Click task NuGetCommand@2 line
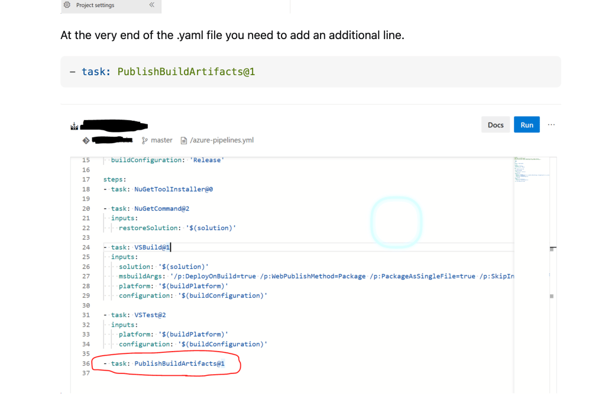605x409 pixels. click(x=146, y=208)
